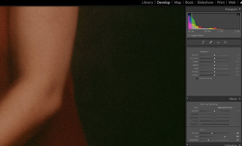Viewport: 242px width, 146px height.
Task: Open the Web module
Action: click(232, 3)
